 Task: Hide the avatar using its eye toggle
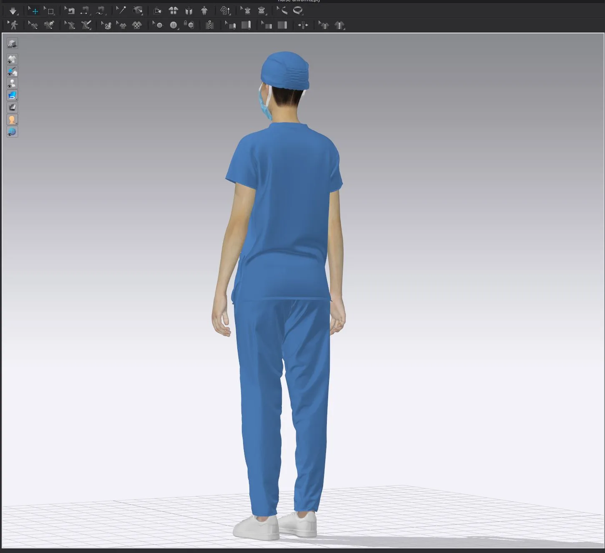click(x=12, y=83)
